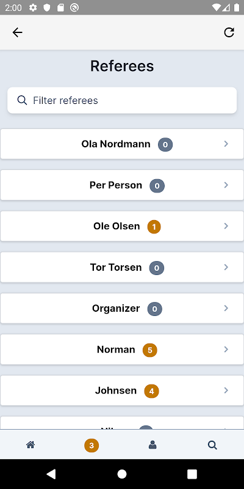Viewport: 244px width, 489px height.
Task: Click the chevron beside Ole Olsen
Action: click(x=226, y=226)
